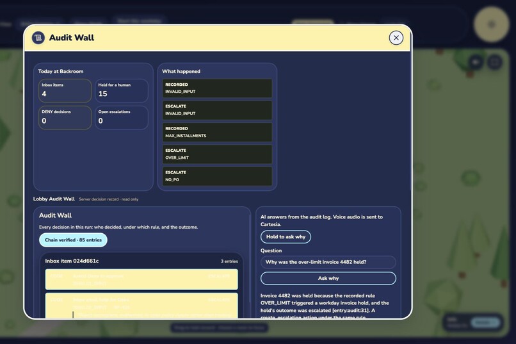This screenshot has height=344, width=516.
Task: Open the ESCALATE INVALID_INPUT event
Action: (217, 110)
